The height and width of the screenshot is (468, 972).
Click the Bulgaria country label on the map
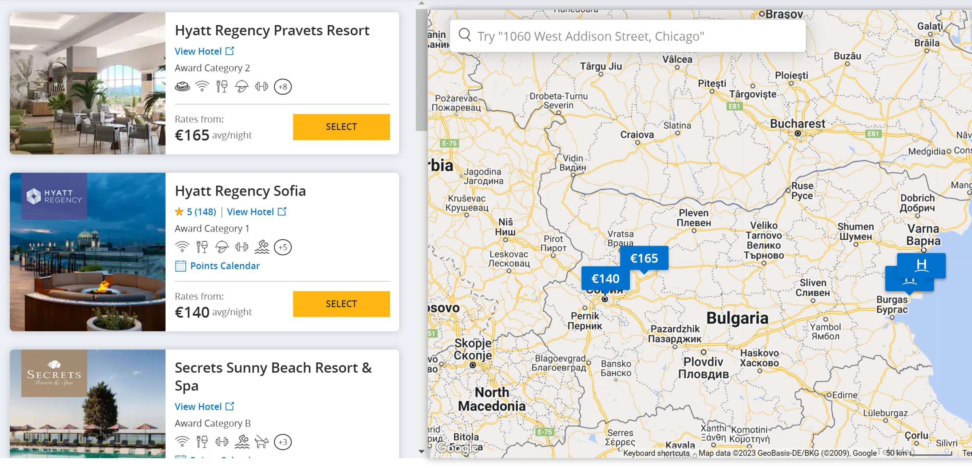point(737,318)
